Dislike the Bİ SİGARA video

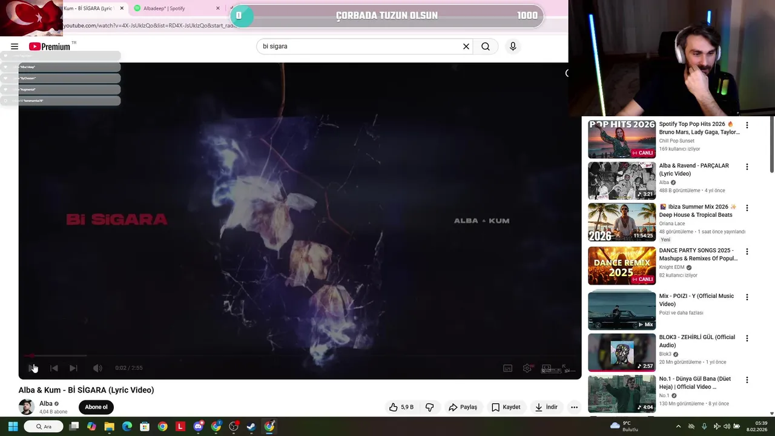pos(429,408)
